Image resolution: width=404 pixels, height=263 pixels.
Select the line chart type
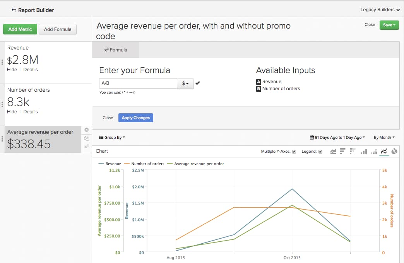click(384, 151)
